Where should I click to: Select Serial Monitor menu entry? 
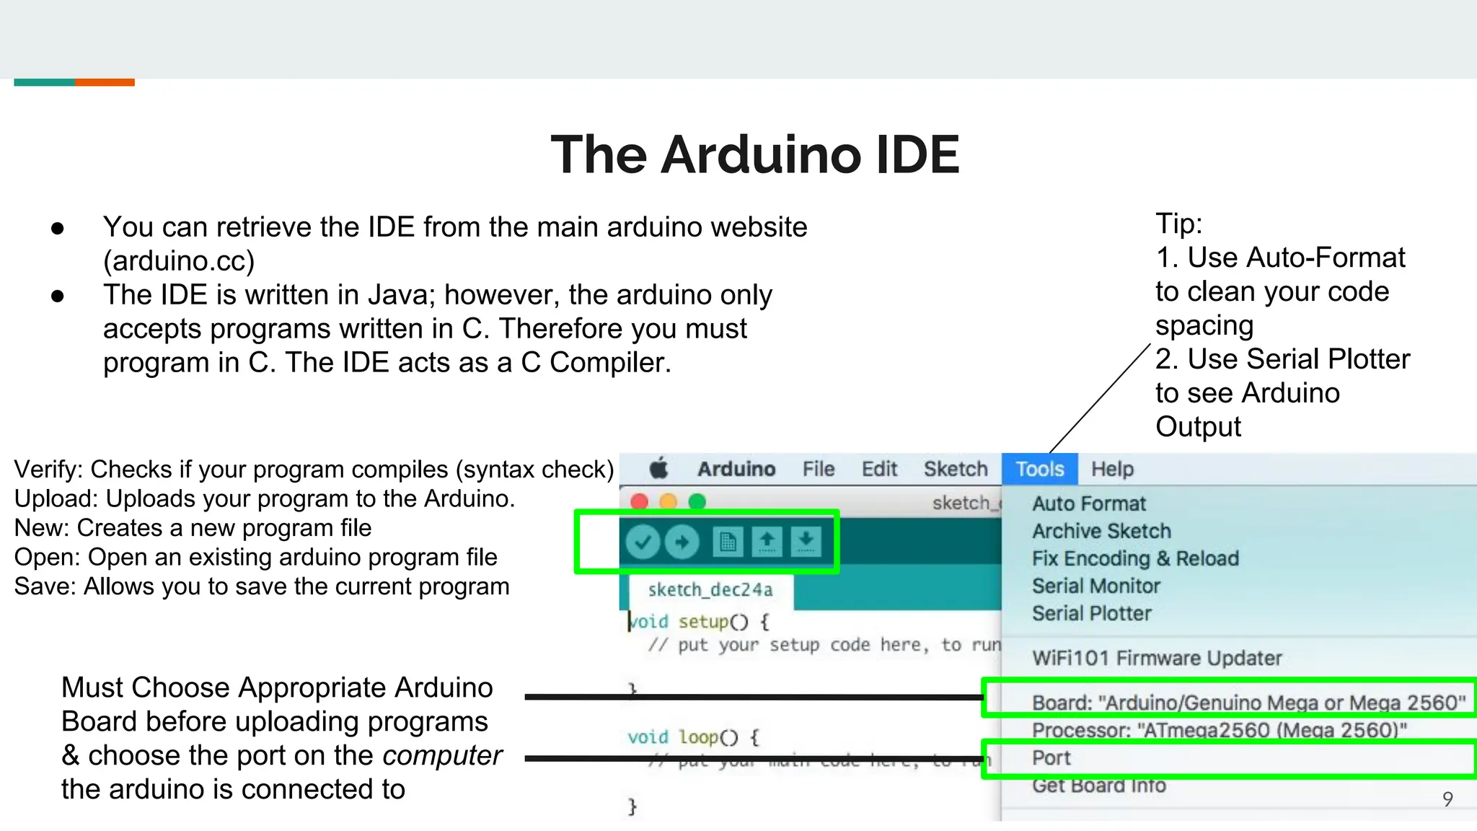coord(1095,586)
